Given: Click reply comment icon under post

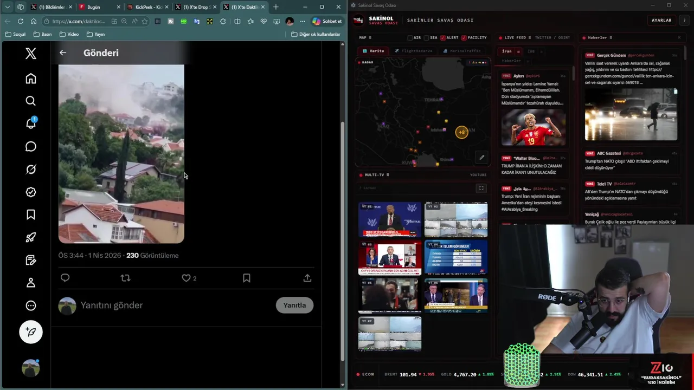Looking at the screenshot, I should [65, 278].
